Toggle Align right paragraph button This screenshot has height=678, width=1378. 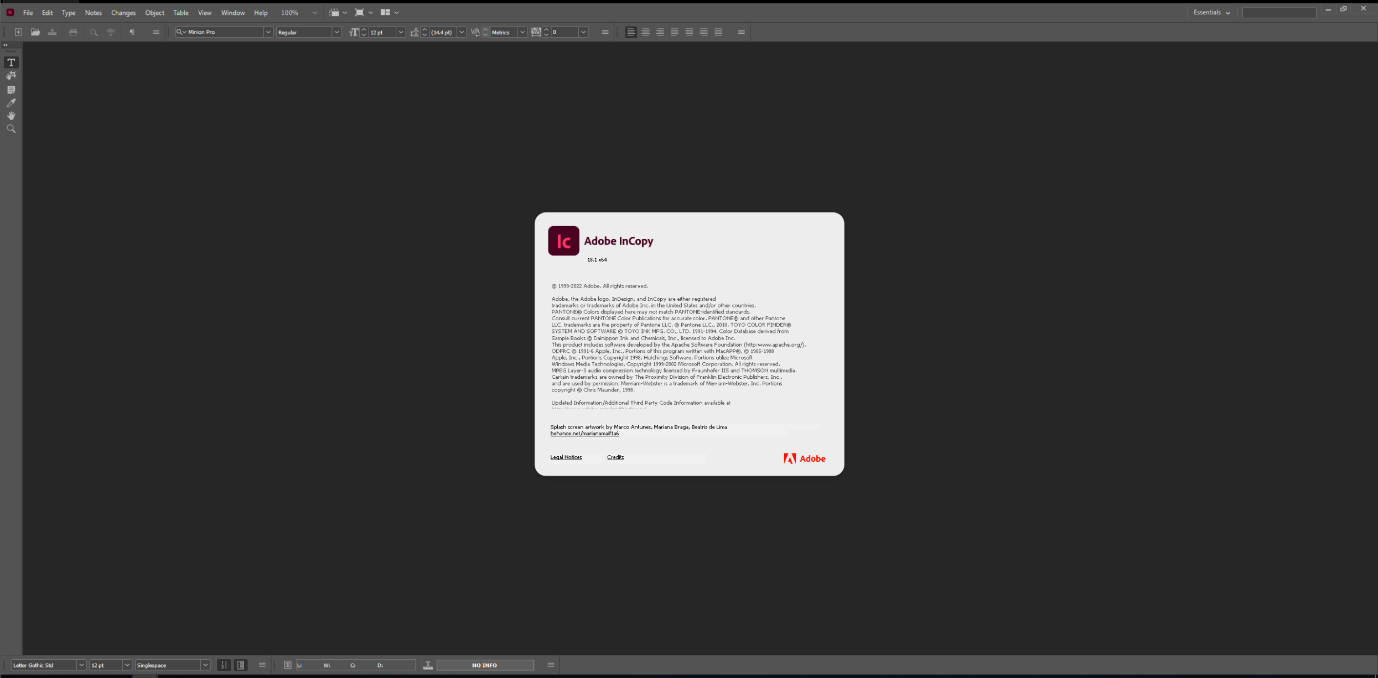(660, 32)
